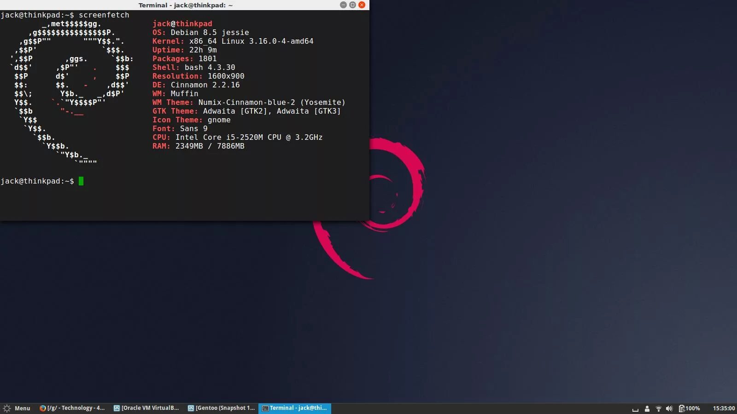Screen dimensions: 737x414
Task: Select the Terminal - jack@thinkpad taskbar entry
Action: click(295, 408)
